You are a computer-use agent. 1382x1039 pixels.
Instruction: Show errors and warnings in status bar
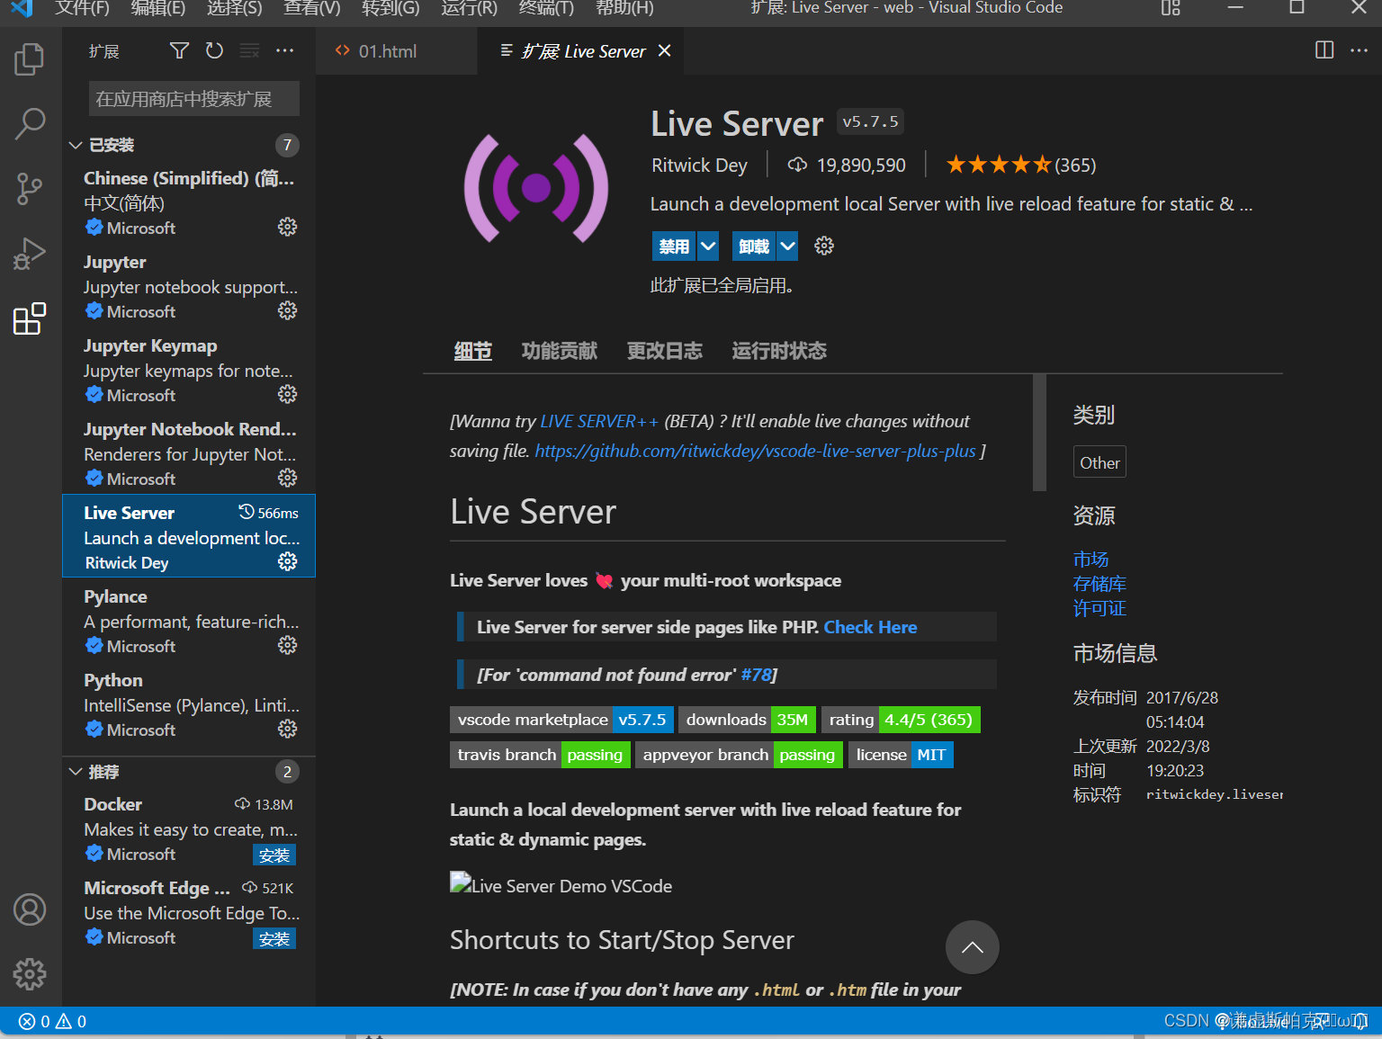[52, 1021]
